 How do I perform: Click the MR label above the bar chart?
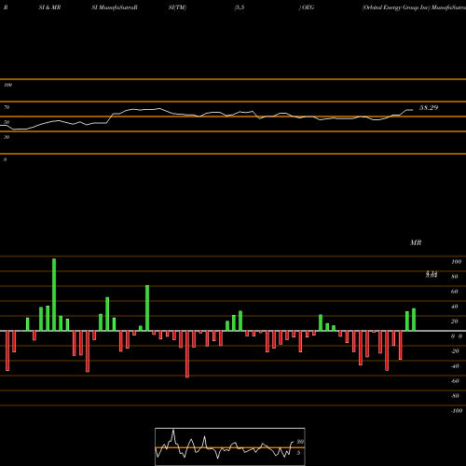pos(416,242)
